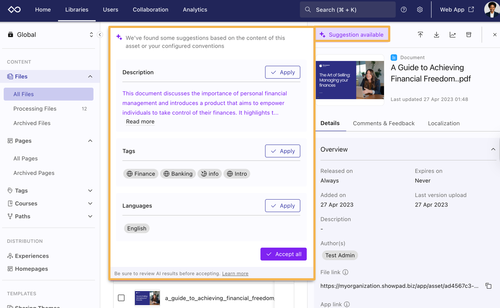Apply the suggested Description
This screenshot has width=500, height=308.
(282, 72)
